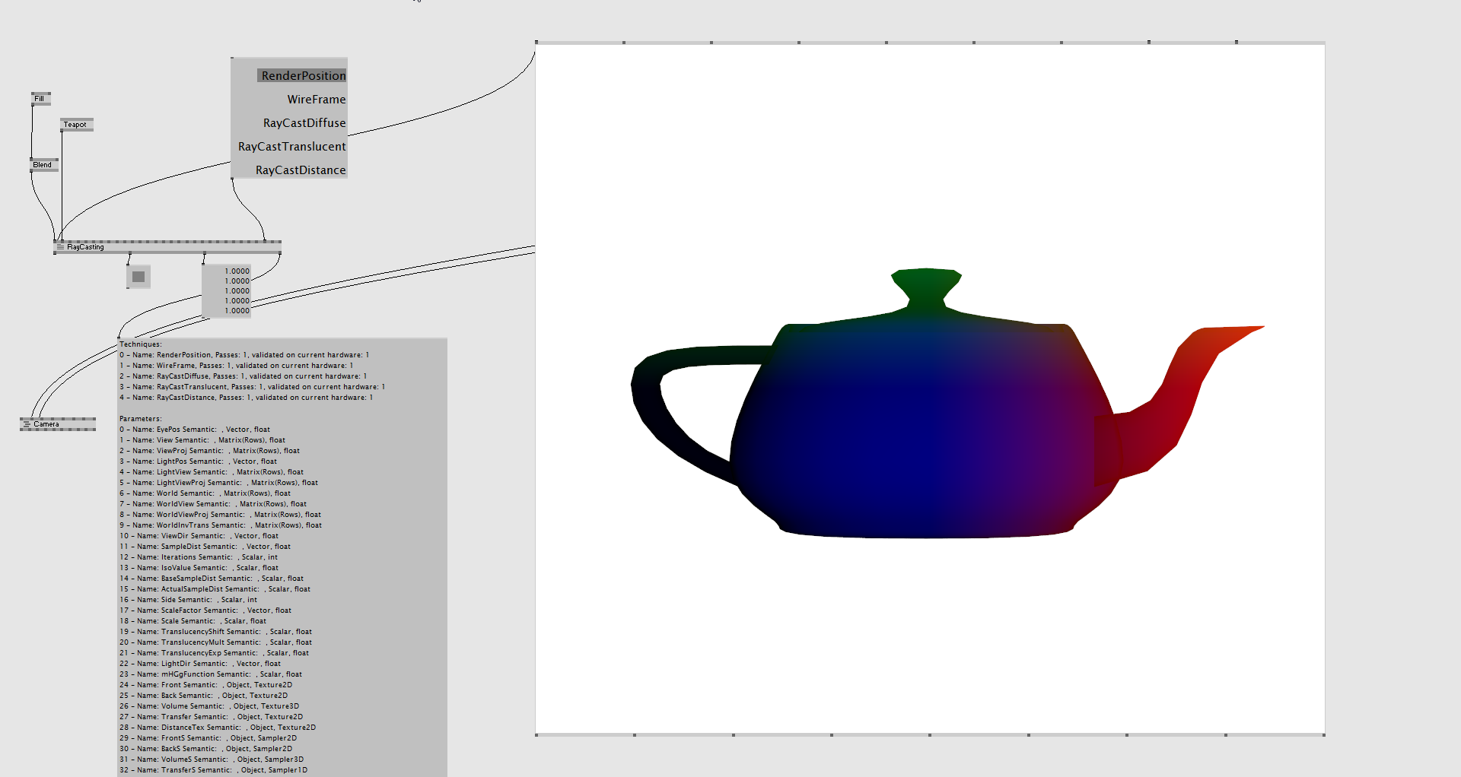Toggle the gray square IOBox under RayCasting

click(x=138, y=277)
